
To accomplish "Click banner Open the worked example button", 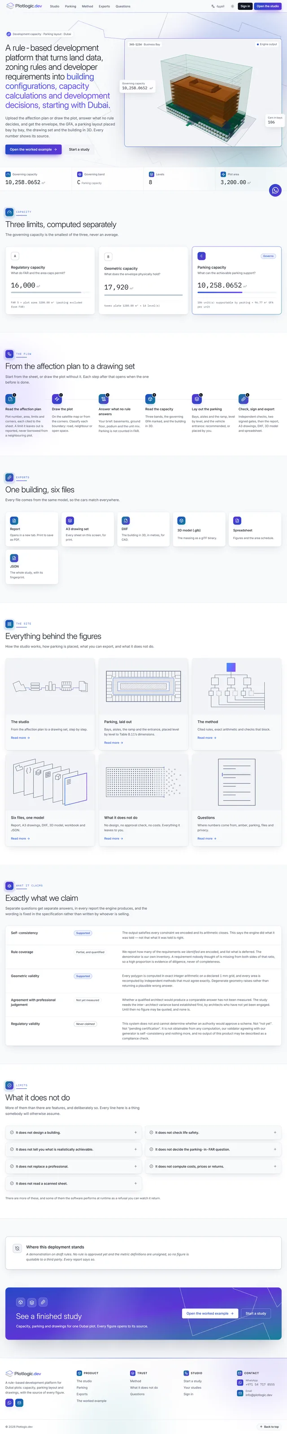I will click(x=210, y=1313).
